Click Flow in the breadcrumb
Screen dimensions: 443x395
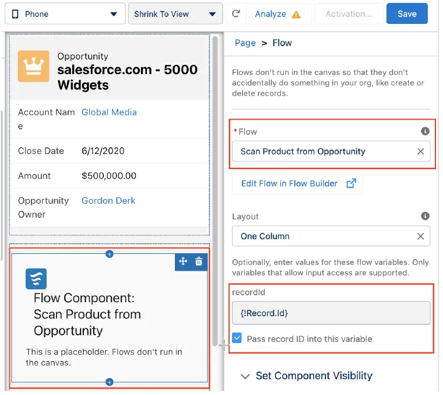coord(283,43)
